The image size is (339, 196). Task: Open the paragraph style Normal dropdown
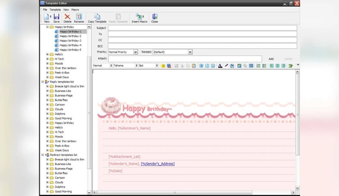111,66
